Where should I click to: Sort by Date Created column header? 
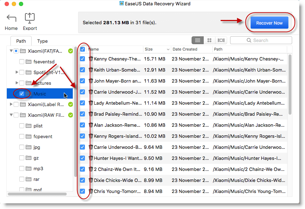[192, 49]
